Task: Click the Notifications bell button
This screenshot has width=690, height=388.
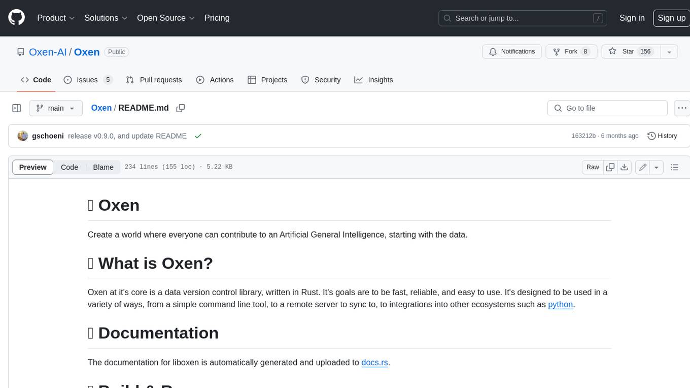Action: 511,52
